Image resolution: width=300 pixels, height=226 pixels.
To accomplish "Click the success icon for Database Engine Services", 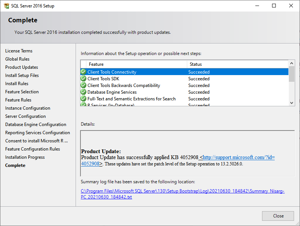I will (83, 92).
